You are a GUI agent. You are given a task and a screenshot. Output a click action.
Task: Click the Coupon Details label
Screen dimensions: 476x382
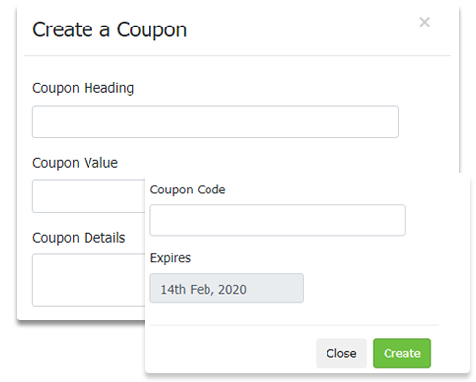pos(79,238)
